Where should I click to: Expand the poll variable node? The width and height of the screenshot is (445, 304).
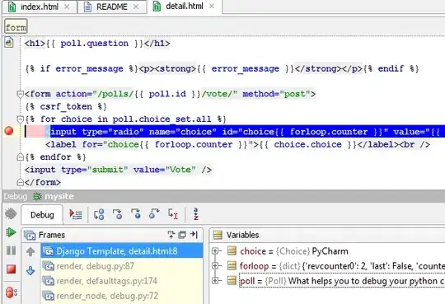point(215,281)
